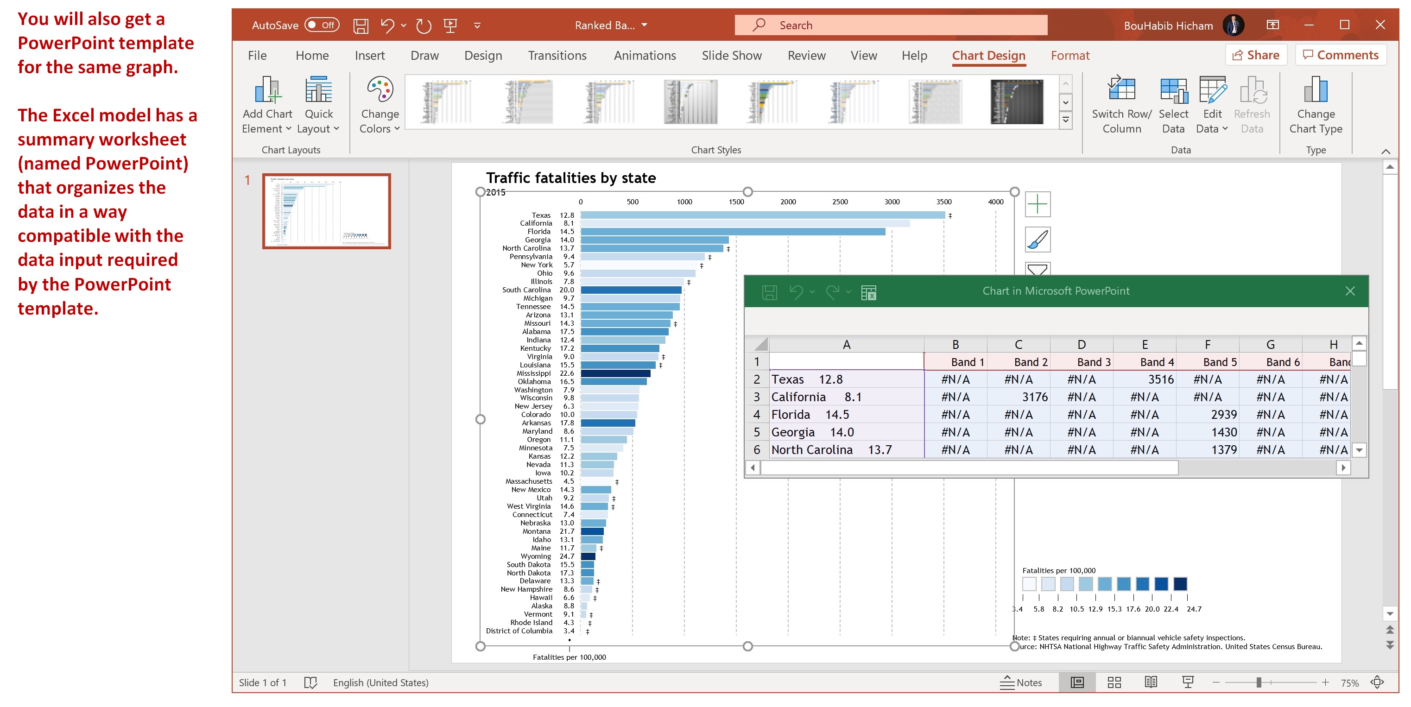Viewport: 1411px width, 707px height.
Task: Click Select Data
Action: pyautogui.click(x=1173, y=105)
